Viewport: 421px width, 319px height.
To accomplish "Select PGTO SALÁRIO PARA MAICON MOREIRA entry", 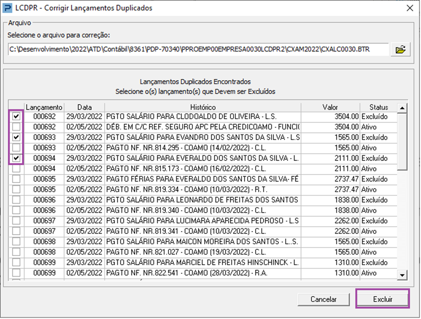I will pos(203,241).
